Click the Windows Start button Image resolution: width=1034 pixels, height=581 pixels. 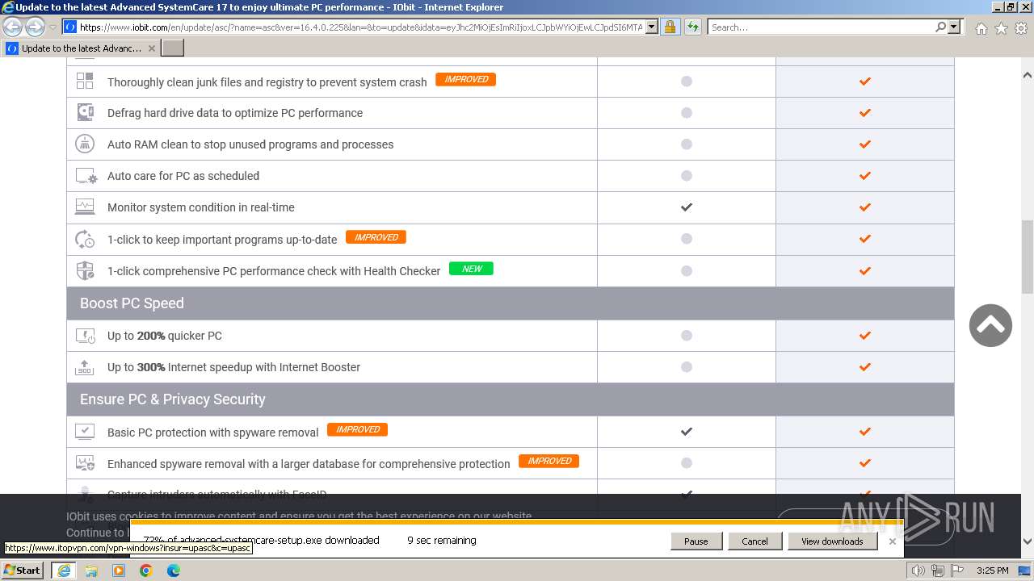tap(23, 571)
